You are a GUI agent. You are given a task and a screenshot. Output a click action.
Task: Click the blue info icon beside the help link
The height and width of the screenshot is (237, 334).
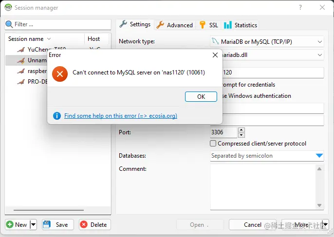click(57, 116)
